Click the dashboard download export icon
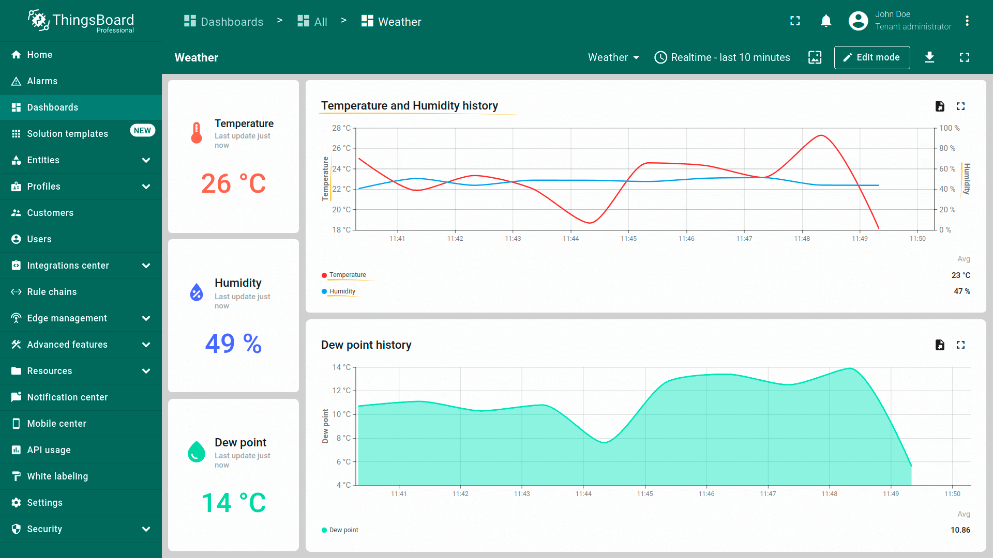This screenshot has width=993, height=558. click(x=929, y=57)
